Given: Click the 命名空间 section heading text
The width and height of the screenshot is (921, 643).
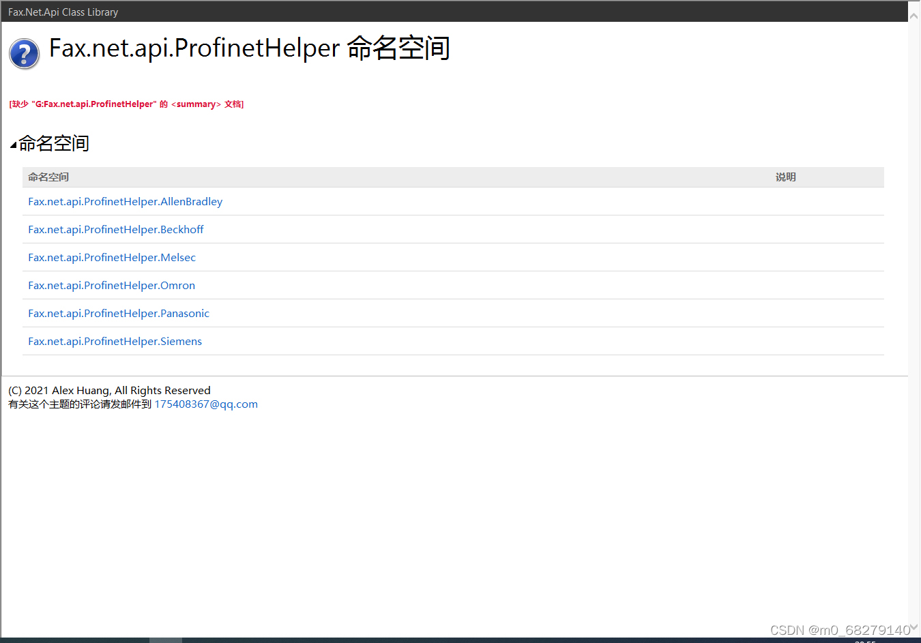Looking at the screenshot, I should [54, 144].
